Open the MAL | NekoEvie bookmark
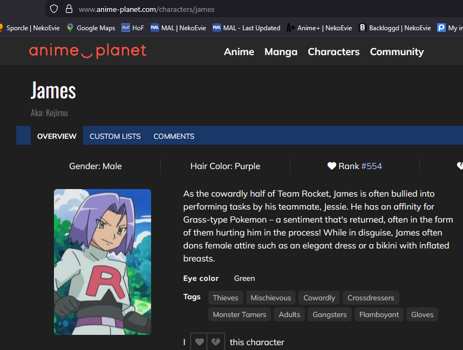 (x=178, y=28)
